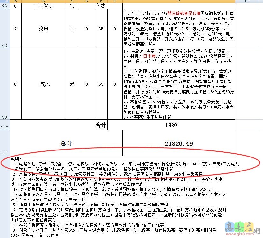Select row header 98
Image resolution: width=263 pixels, height=238 pixels.
point(4,45)
